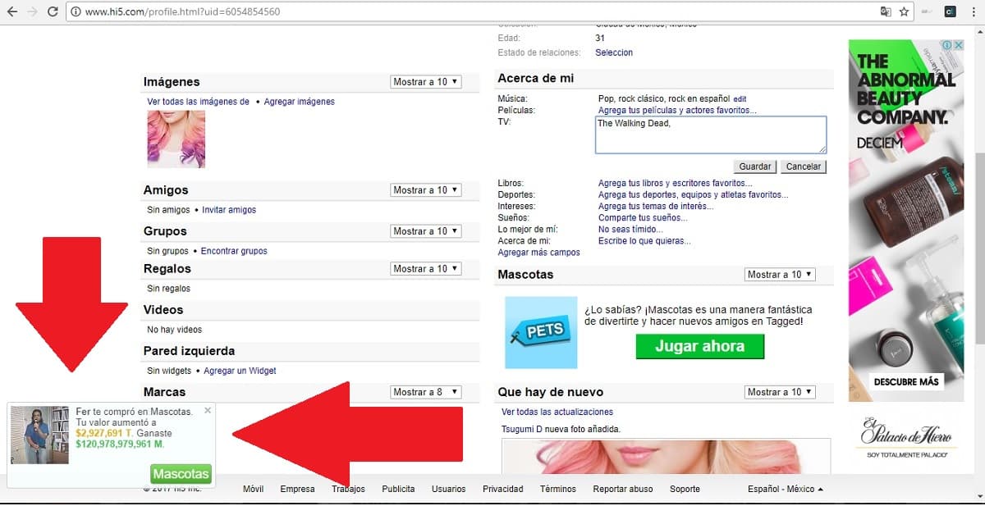The width and height of the screenshot is (985, 506).
Task: Click the translate page icon
Action: [x=886, y=12]
